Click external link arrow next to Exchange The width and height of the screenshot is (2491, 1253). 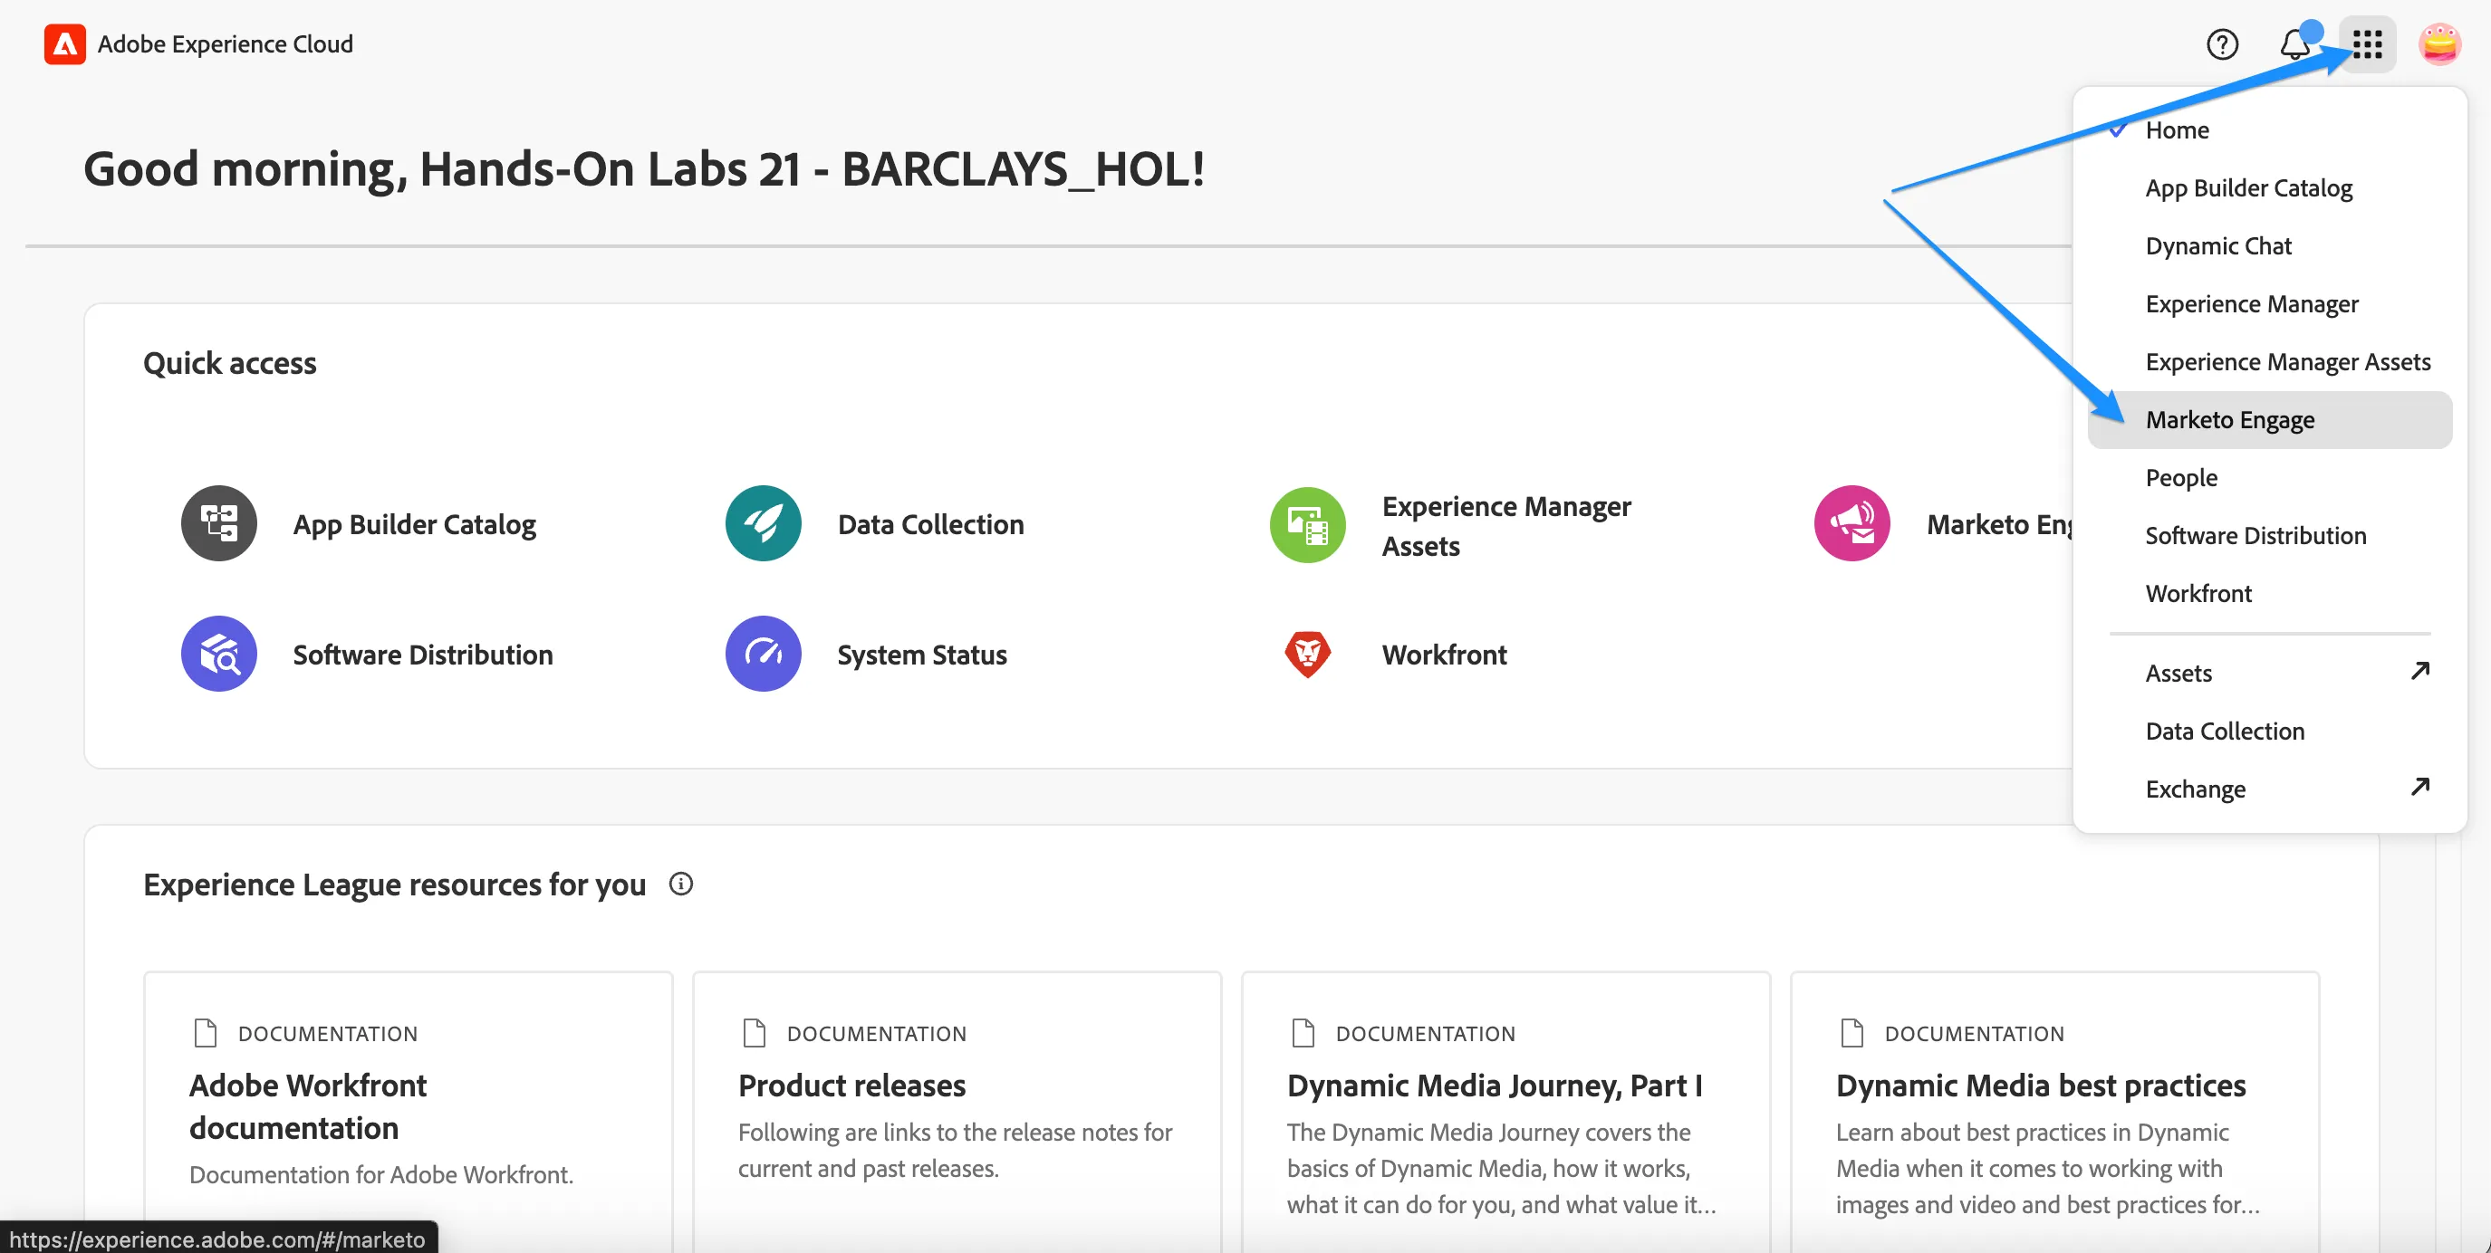2419,787
